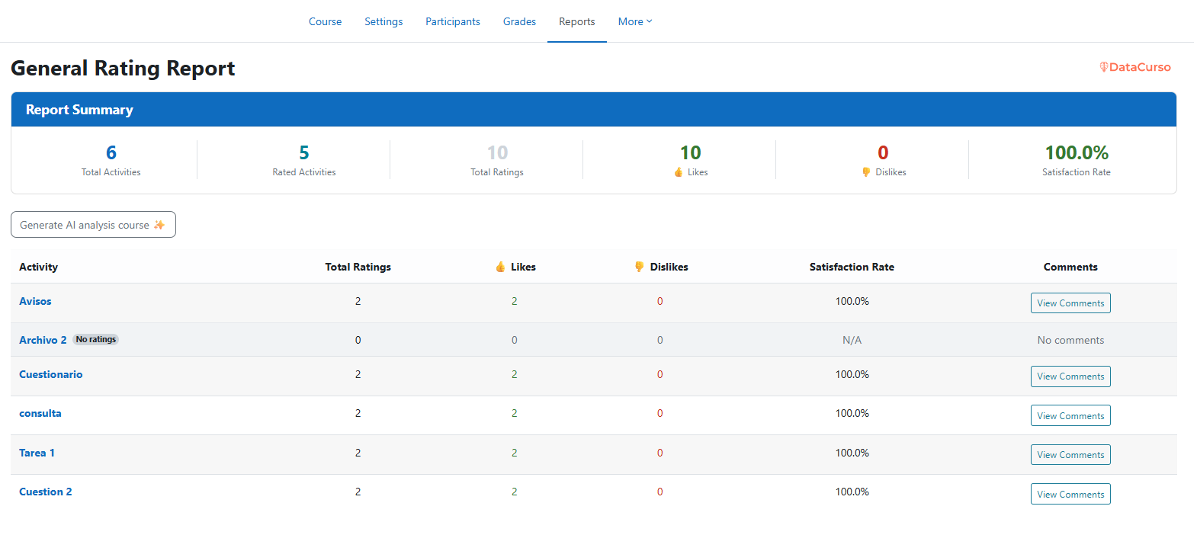The image size is (1197, 535).
Task: Open the Archivo 2 activity link
Action: (x=43, y=340)
